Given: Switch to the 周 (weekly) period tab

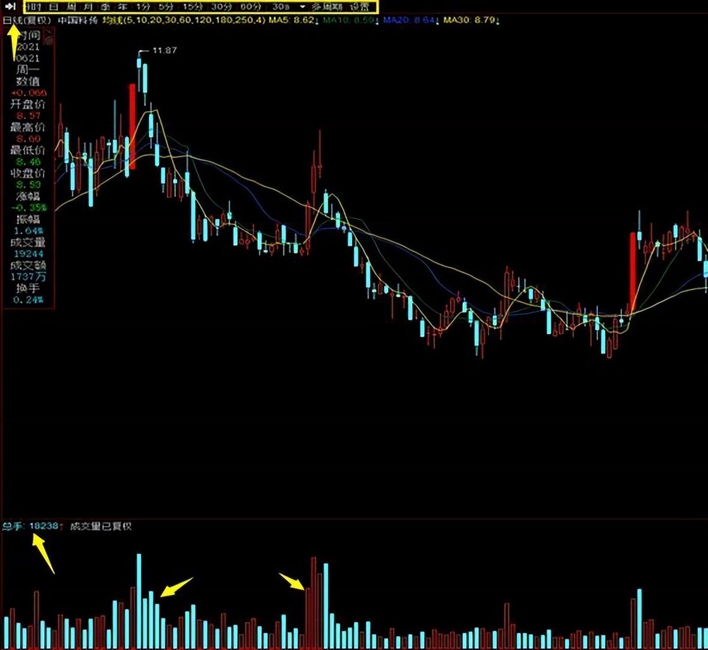Looking at the screenshot, I should click(x=70, y=7).
